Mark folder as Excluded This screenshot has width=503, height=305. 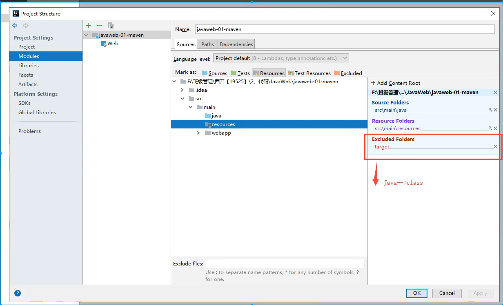pos(348,73)
